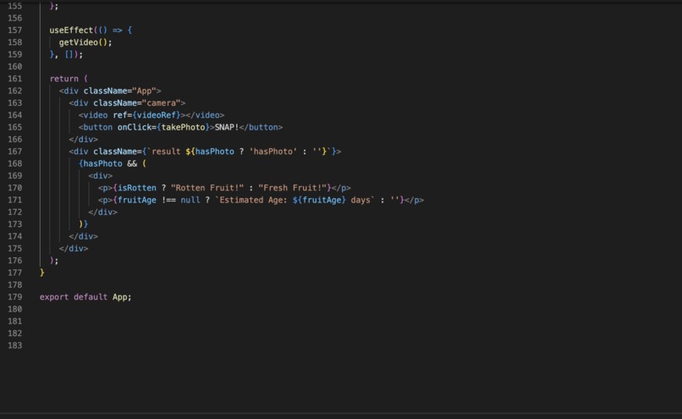Click the Estimated Age template string

(x=294, y=200)
